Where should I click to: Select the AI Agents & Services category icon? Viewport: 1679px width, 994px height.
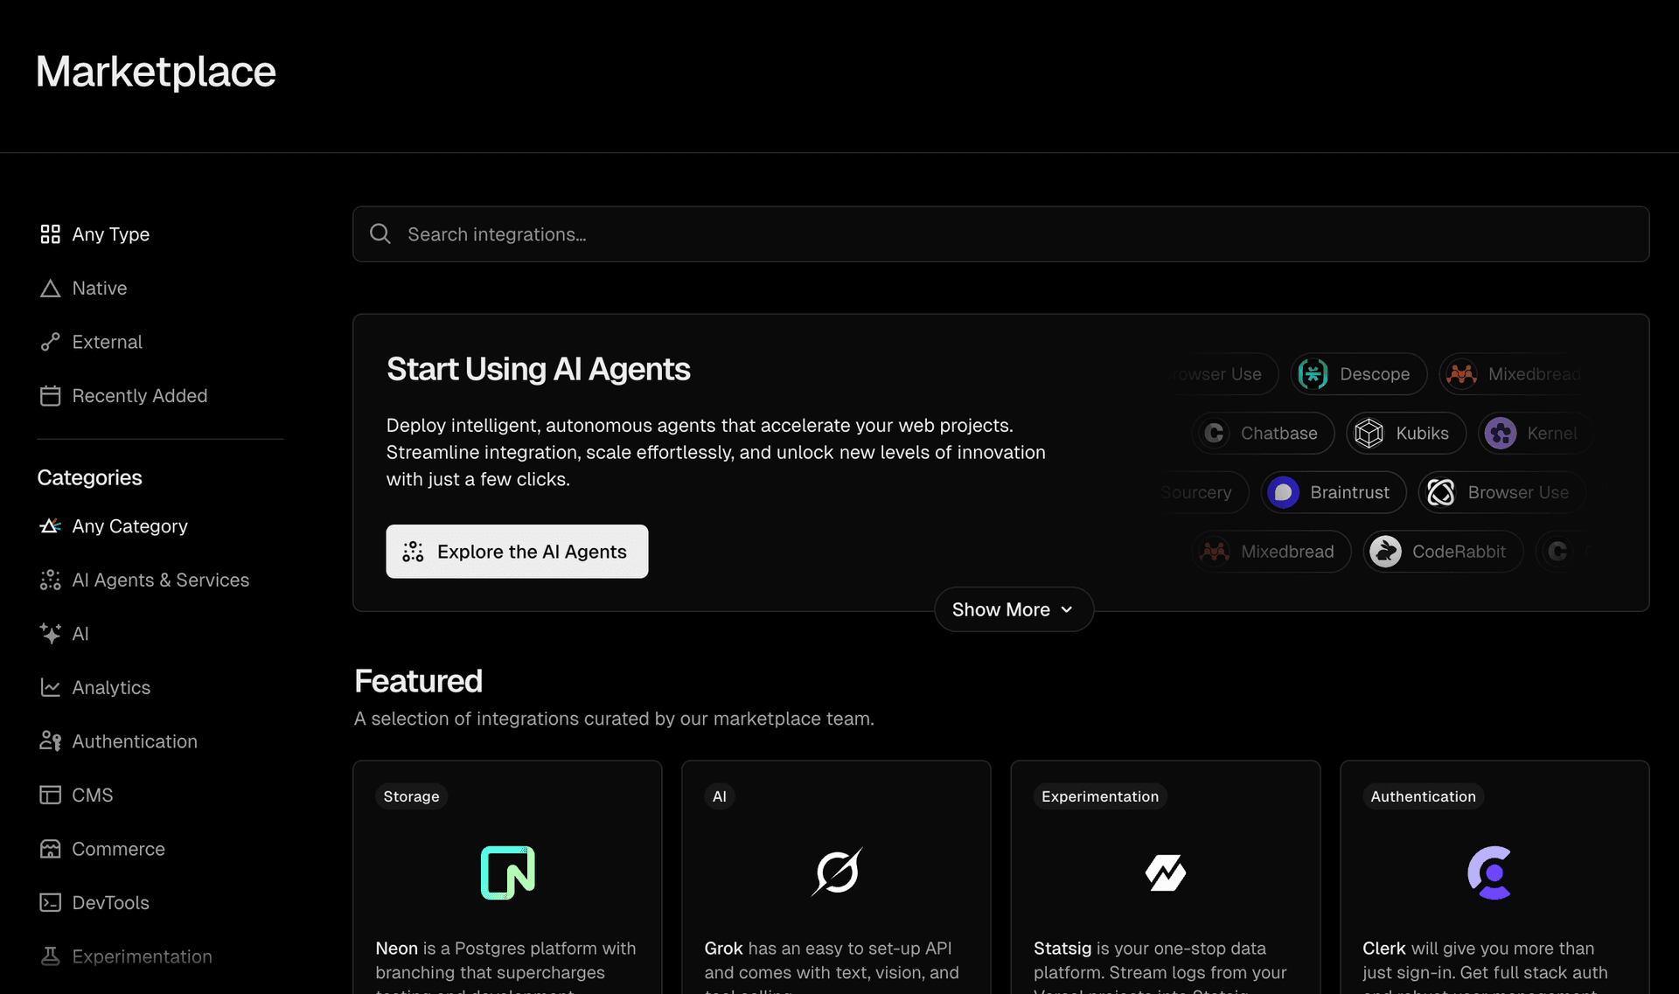50,580
